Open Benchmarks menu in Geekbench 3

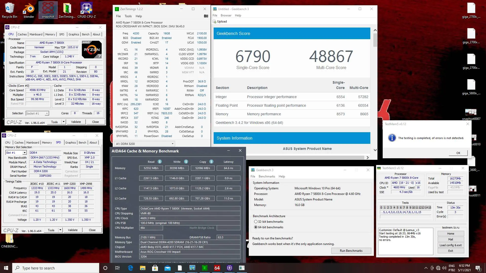coord(267,176)
